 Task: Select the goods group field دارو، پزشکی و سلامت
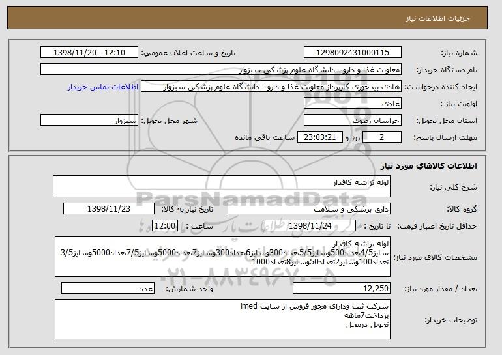pyautogui.click(x=309, y=209)
